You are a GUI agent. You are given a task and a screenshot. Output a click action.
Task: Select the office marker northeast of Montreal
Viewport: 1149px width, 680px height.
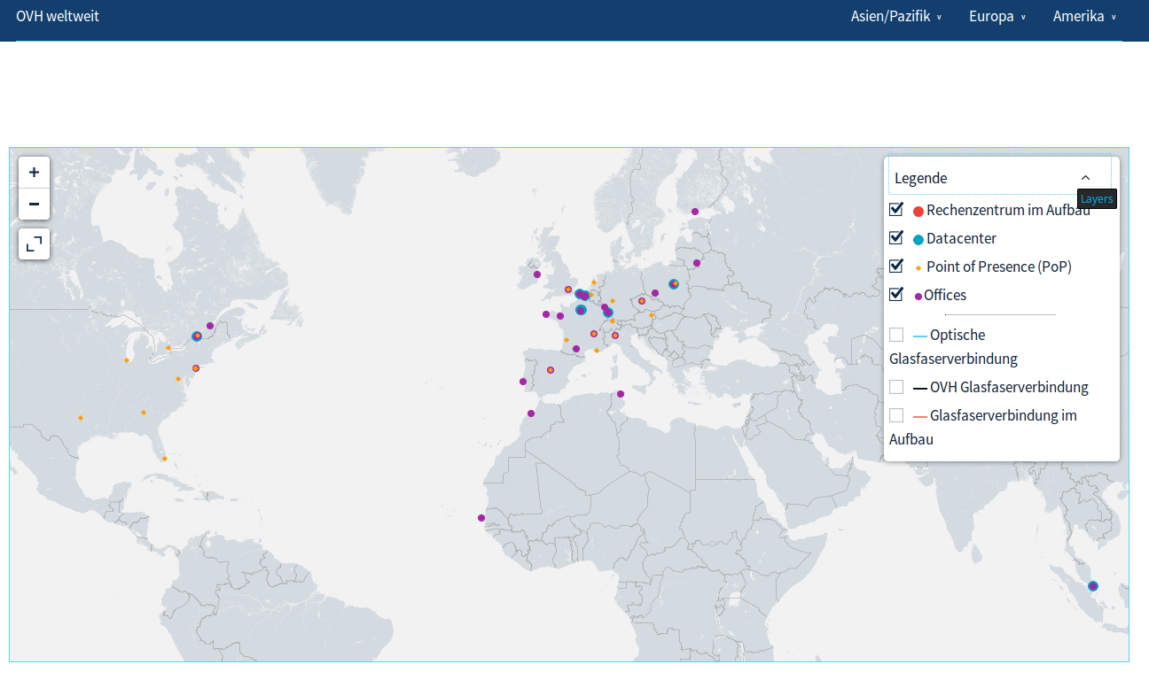point(210,326)
